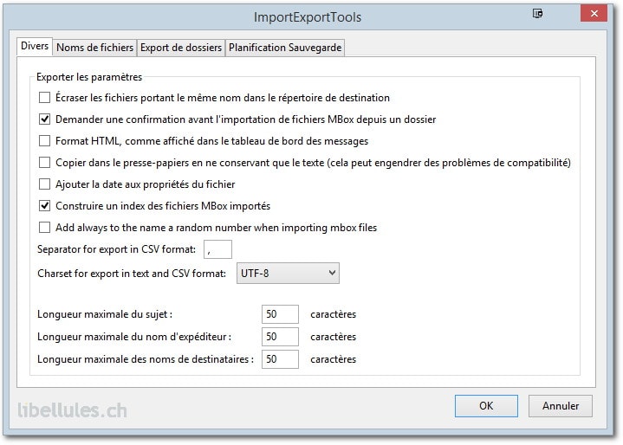
Task: Switch to the Divers tab
Action: [x=35, y=46]
